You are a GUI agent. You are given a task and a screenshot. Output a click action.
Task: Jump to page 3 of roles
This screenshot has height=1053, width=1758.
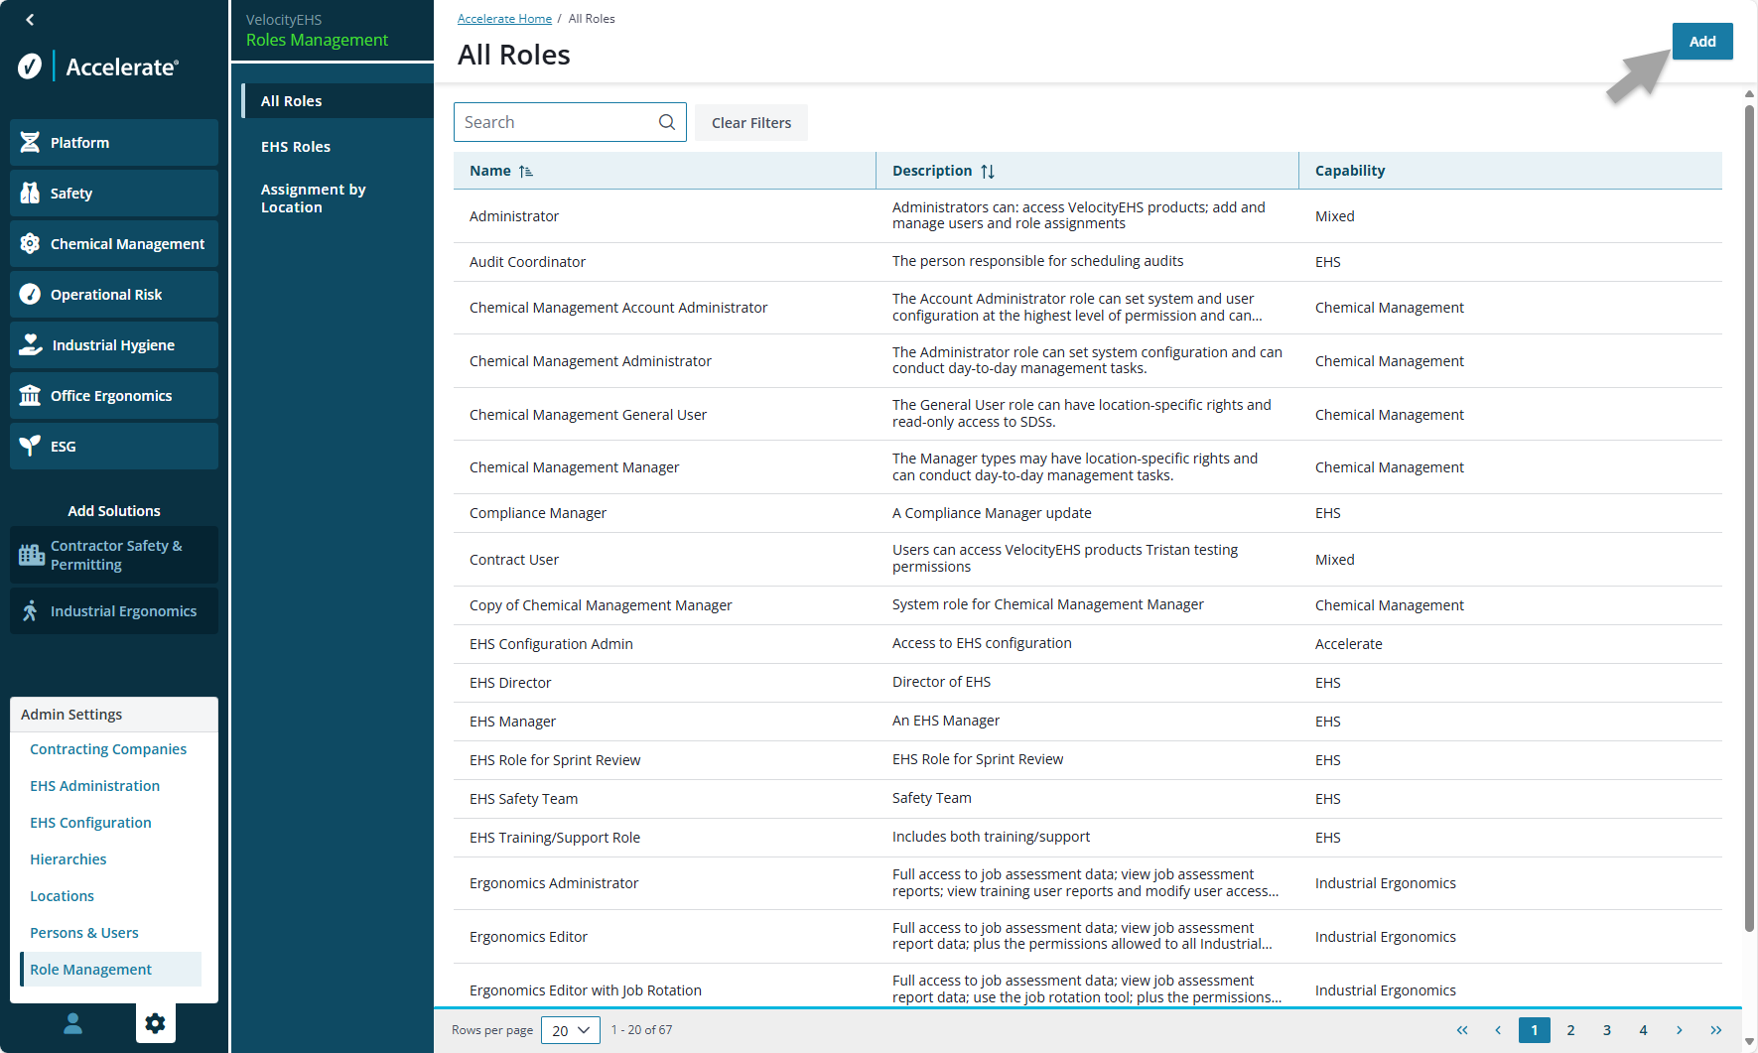coord(1607,1030)
